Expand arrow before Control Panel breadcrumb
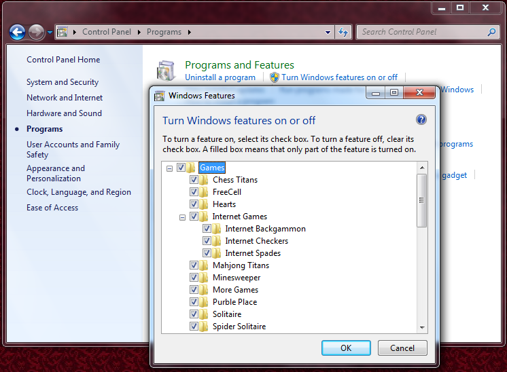This screenshot has width=507, height=372. [x=75, y=32]
